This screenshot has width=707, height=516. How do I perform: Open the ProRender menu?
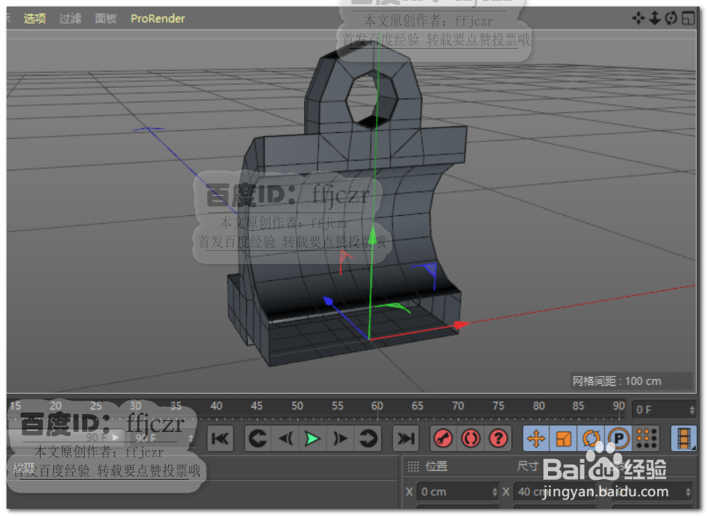157,18
